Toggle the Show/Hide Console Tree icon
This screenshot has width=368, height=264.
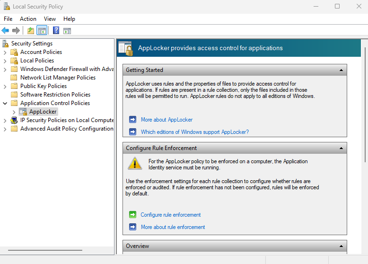coord(42,31)
